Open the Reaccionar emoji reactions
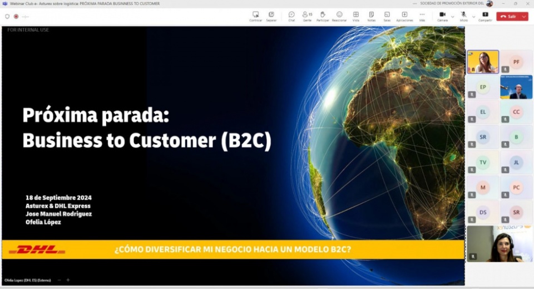The width and height of the screenshot is (534, 289). point(339,14)
